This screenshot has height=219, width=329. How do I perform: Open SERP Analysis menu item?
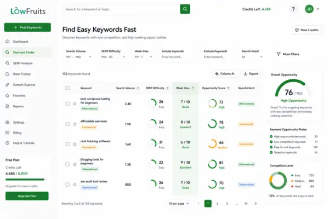tap(27, 63)
